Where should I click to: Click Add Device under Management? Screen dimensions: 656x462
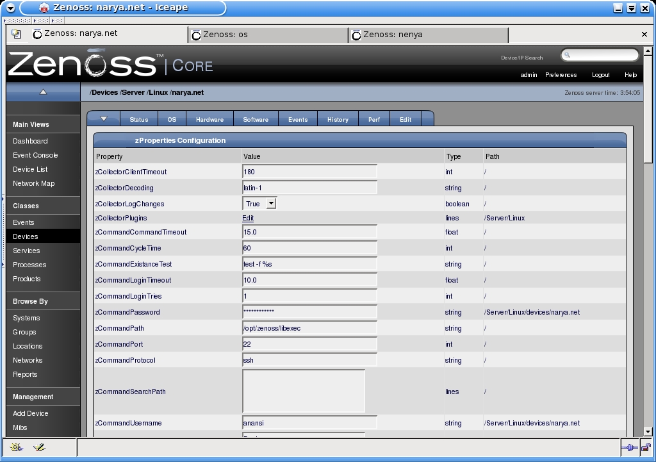coord(31,413)
